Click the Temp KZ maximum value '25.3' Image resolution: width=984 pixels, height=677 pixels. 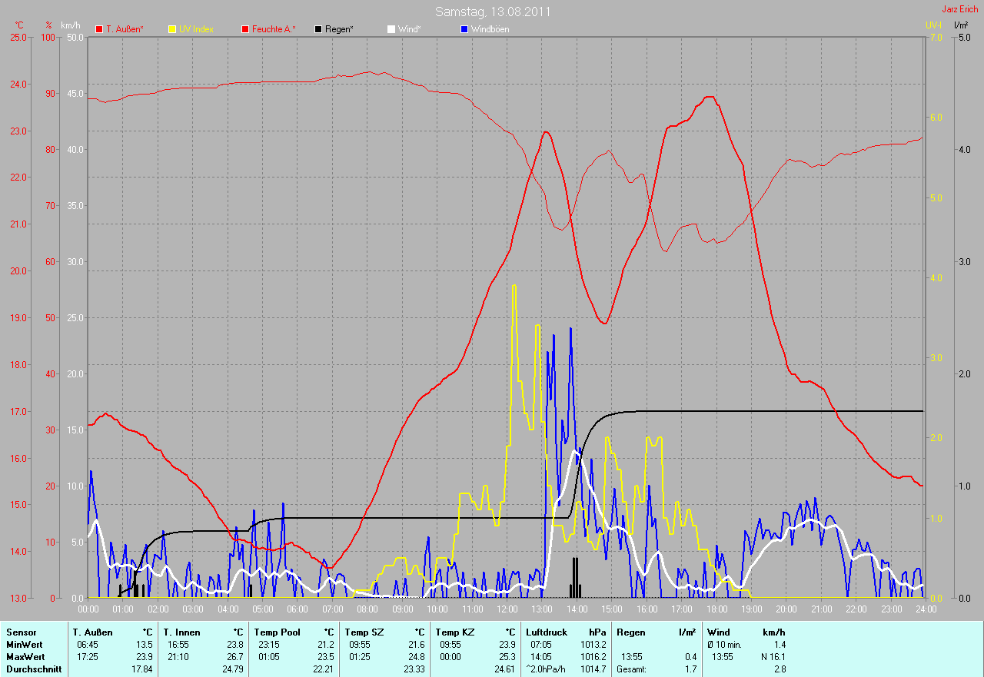[x=507, y=657]
